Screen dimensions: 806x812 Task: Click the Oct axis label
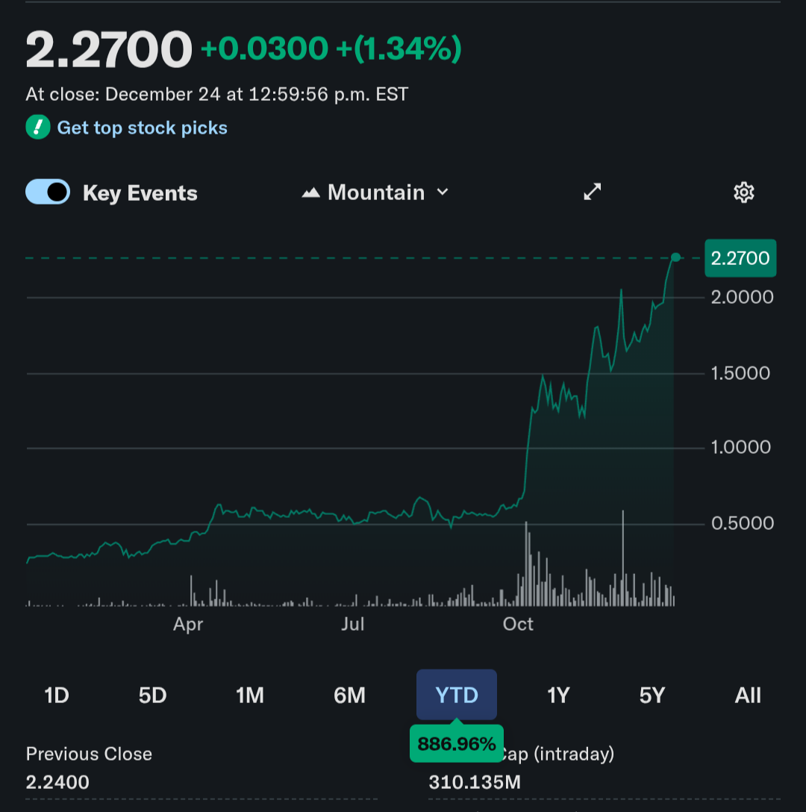pos(518,624)
